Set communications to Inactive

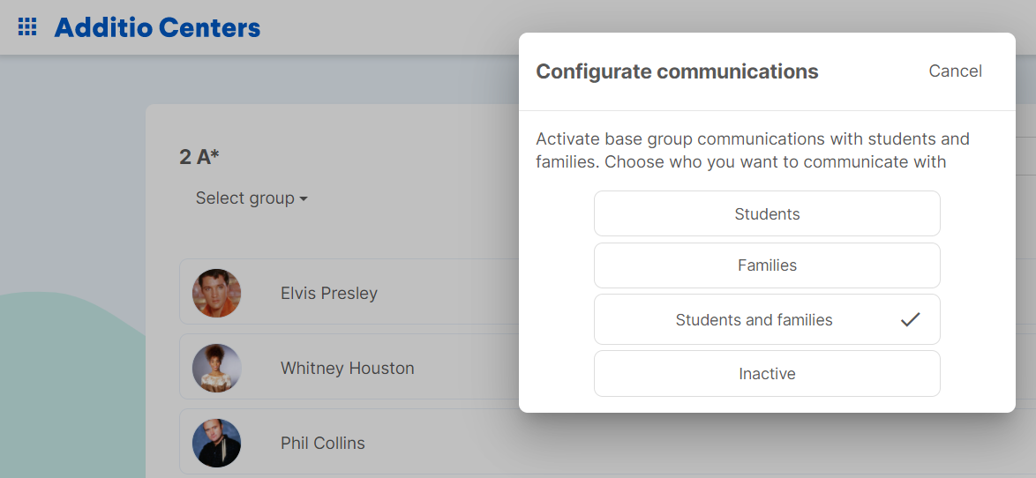pyautogui.click(x=767, y=374)
